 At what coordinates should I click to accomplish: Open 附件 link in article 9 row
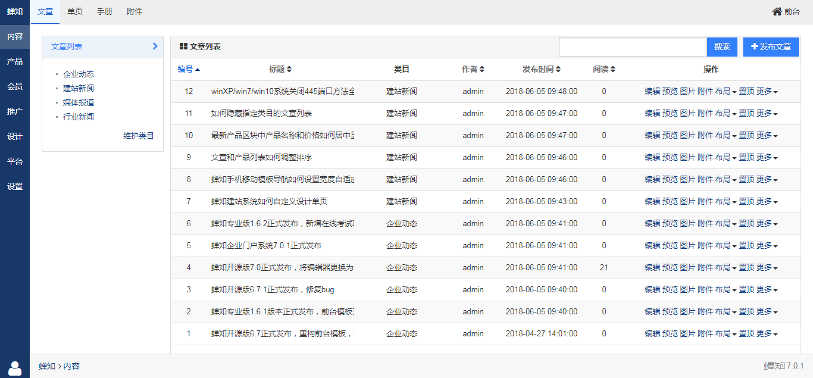(x=705, y=157)
